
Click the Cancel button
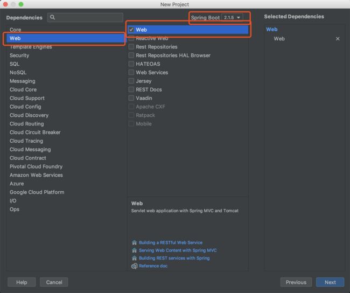(54, 282)
